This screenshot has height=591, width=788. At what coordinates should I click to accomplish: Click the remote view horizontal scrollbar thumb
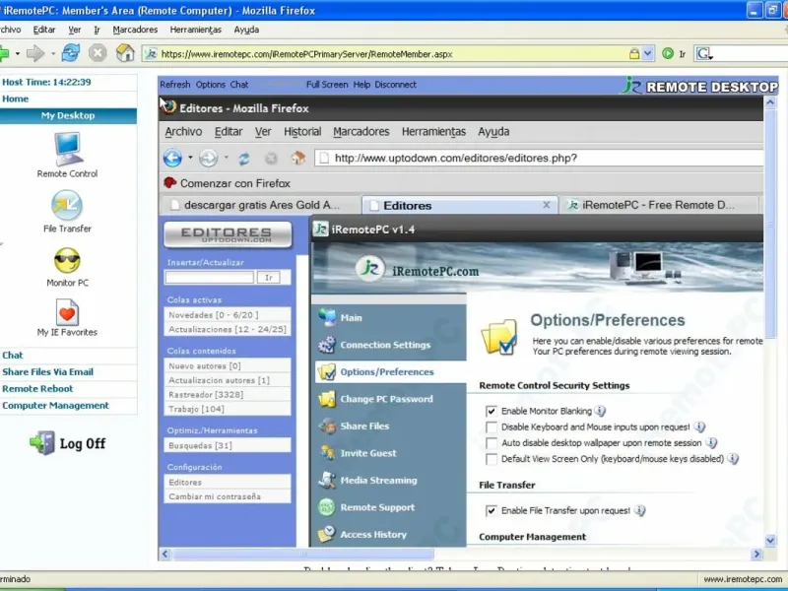click(x=303, y=554)
